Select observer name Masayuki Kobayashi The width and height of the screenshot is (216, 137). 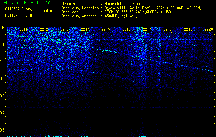123,4
